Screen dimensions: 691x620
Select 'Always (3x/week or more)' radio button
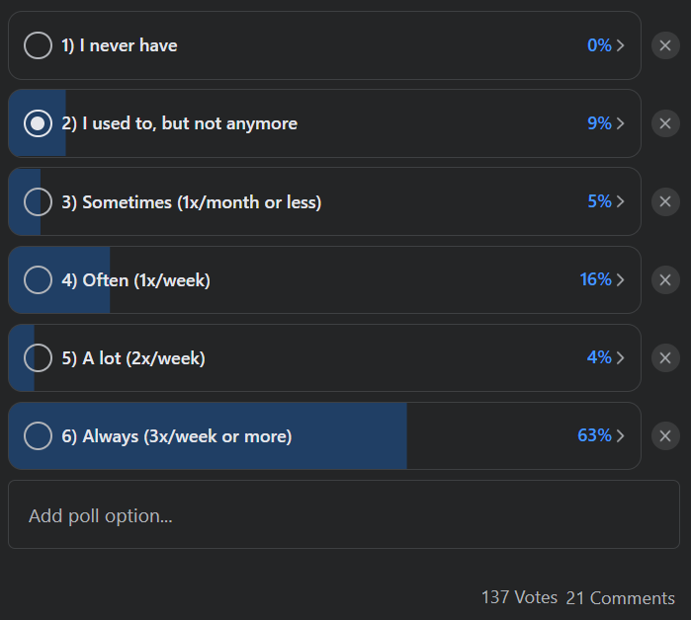(38, 435)
